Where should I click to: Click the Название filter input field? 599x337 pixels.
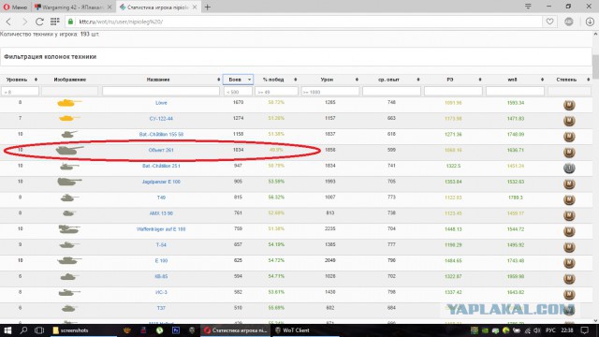coord(161,92)
